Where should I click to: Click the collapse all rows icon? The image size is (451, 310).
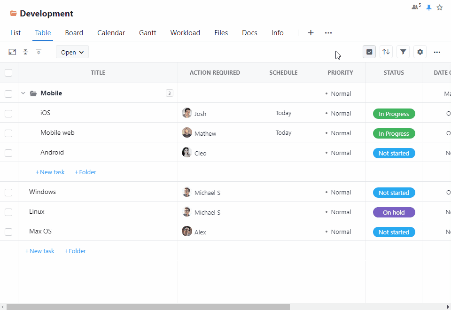[x=26, y=52]
